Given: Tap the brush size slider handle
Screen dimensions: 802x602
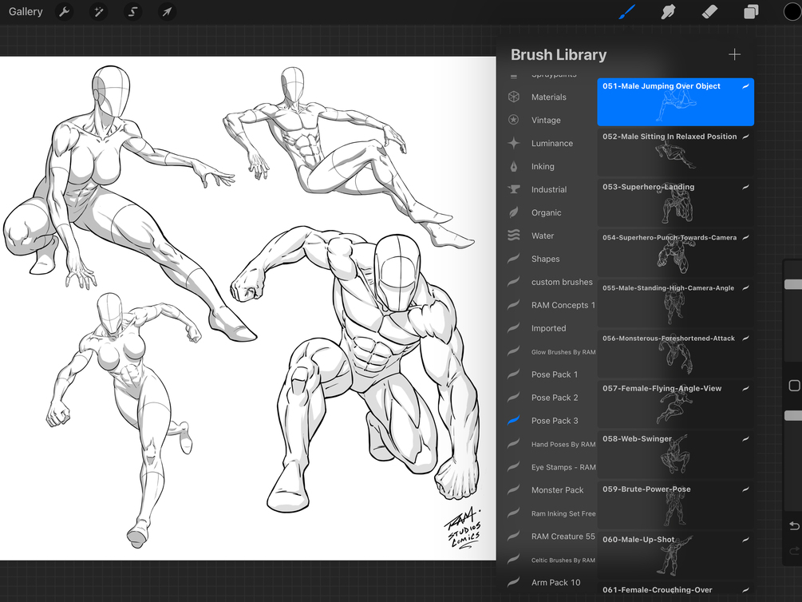Looking at the screenshot, I should (x=793, y=284).
